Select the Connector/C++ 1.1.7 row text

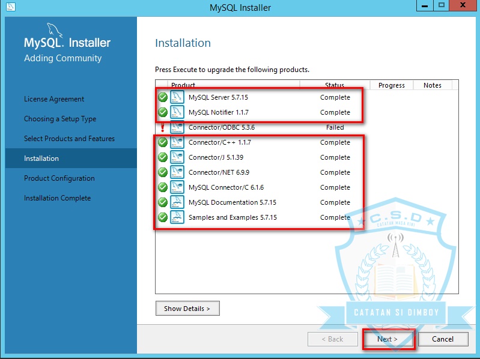point(220,142)
